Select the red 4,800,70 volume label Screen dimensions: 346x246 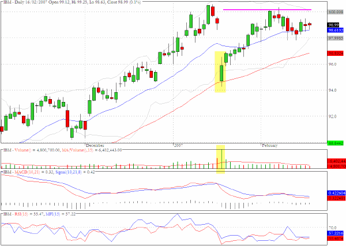pyautogui.click(x=337, y=166)
